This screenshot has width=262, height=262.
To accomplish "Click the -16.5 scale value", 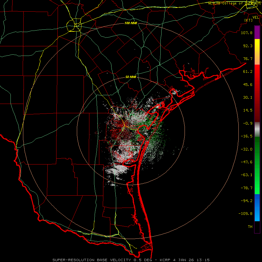I will coord(247,136).
